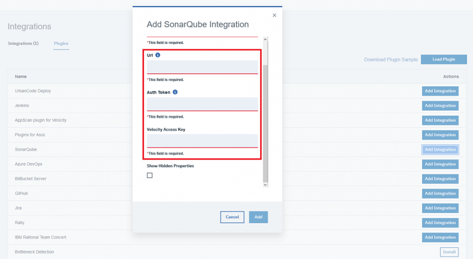Click the GitHub plugin name
This screenshot has width=473, height=259.
(x=21, y=194)
